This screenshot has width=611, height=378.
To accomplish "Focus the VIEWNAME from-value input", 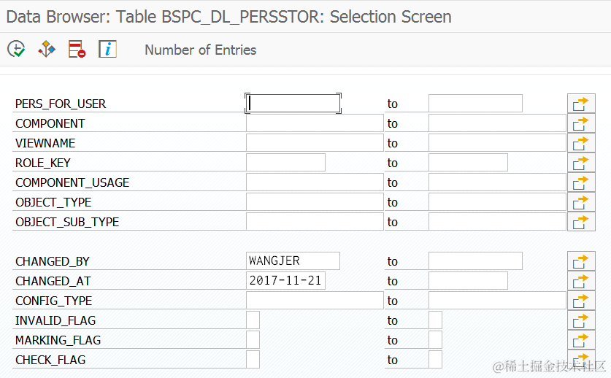I will [315, 143].
